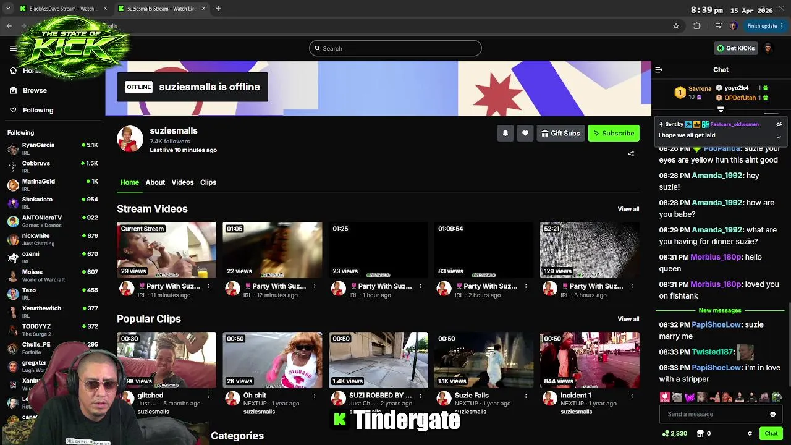Viewport: 791px width, 445px height.
Task: Open the About channel tab
Action: click(x=155, y=182)
